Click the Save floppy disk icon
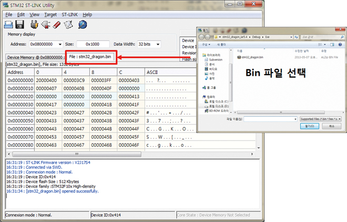 coord(19,25)
